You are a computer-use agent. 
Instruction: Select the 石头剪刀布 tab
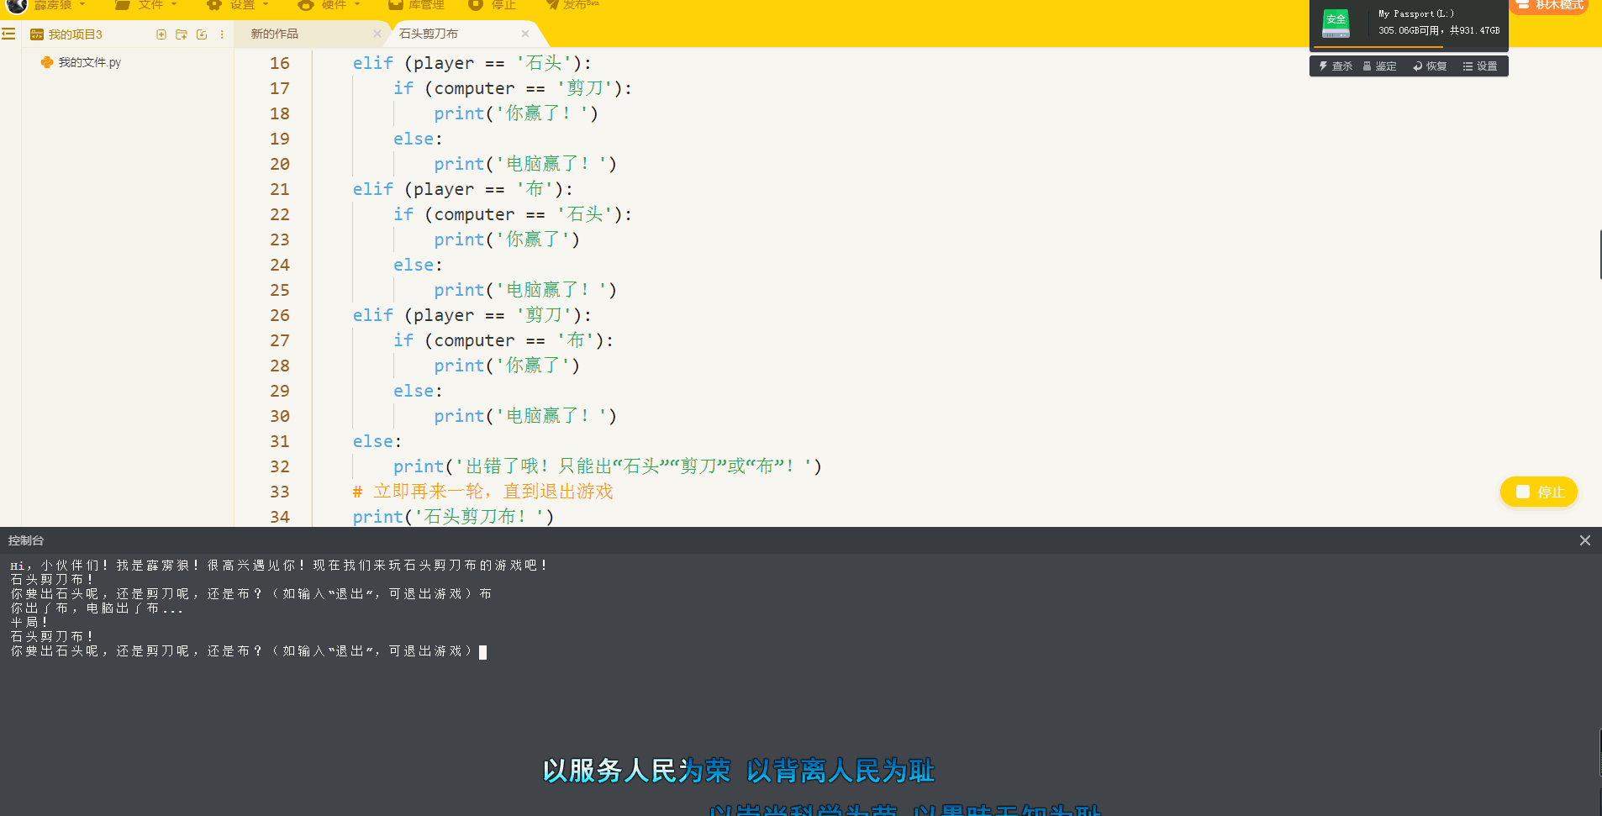[x=429, y=34]
